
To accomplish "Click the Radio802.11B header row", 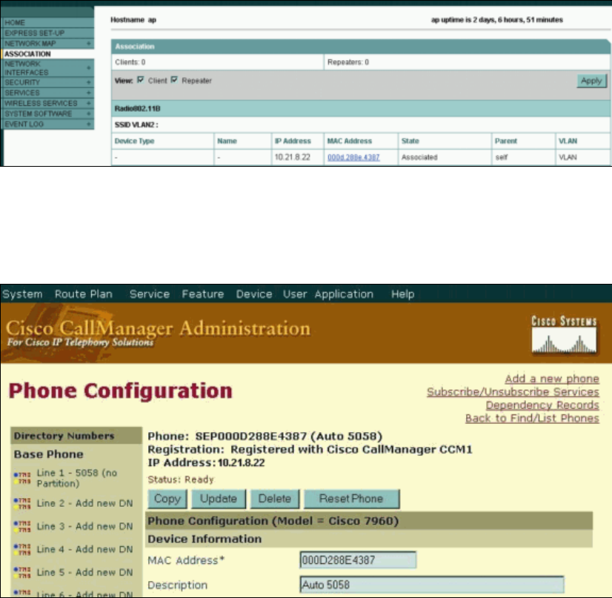I will click(x=360, y=108).
